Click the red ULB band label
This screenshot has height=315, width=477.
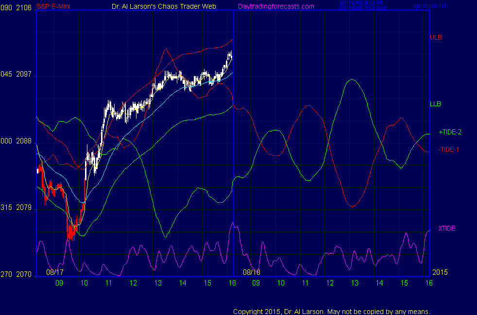click(436, 37)
